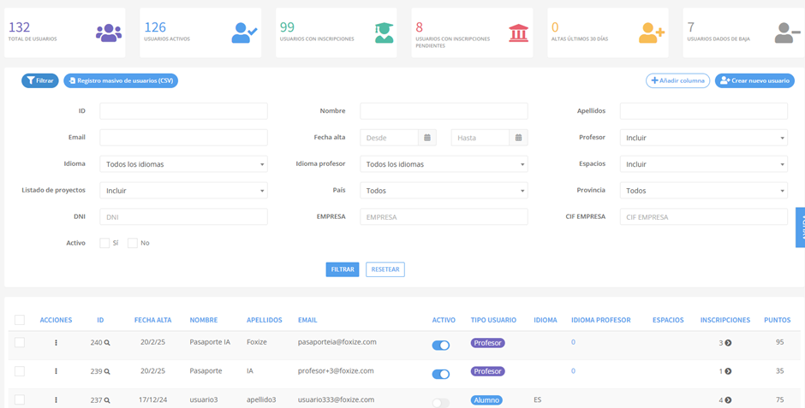Click the yellow add-user icon for Altas últimos 30 días
Viewport: 805px width, 408px height.
[x=652, y=33]
